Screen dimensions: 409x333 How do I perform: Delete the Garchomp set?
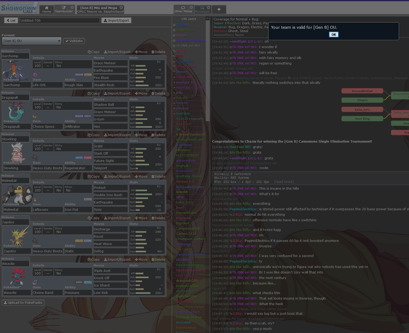158,52
